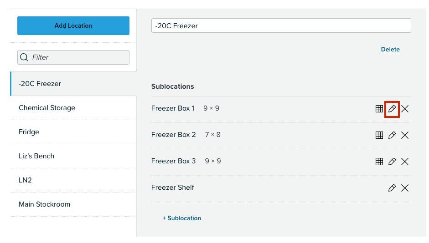Open Liz's Bench location
429x243 pixels.
[x=73, y=156]
